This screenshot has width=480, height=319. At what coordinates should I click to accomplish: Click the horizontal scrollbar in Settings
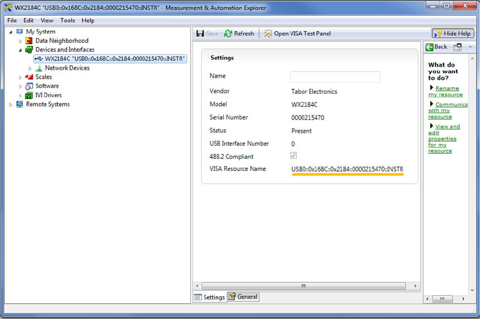click(x=304, y=286)
